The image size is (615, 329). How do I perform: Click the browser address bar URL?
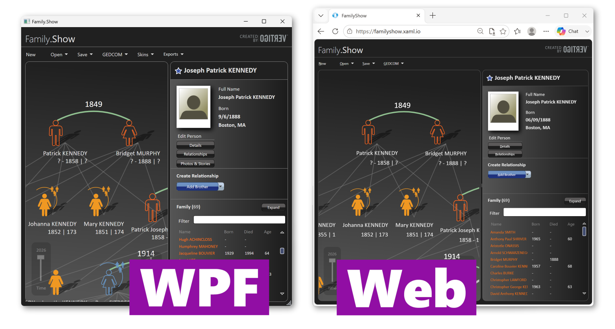tap(388, 31)
